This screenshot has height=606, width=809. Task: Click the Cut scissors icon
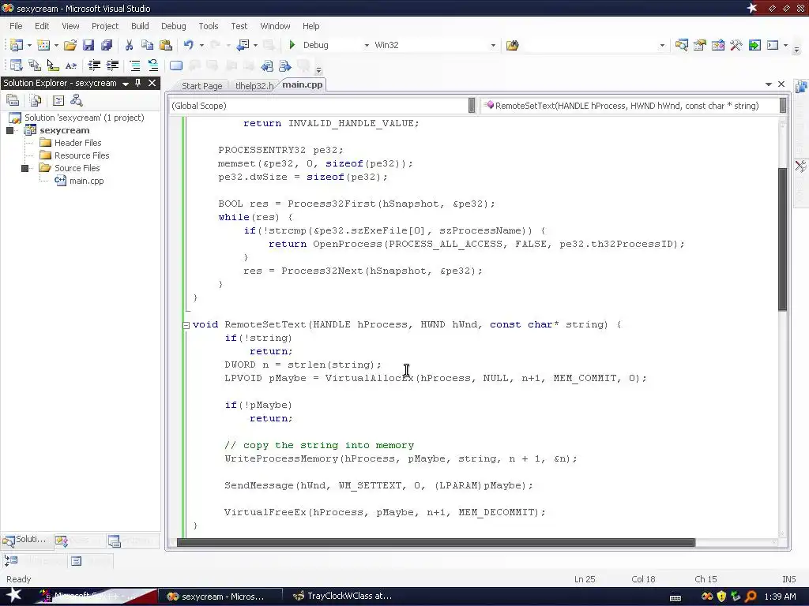click(129, 45)
